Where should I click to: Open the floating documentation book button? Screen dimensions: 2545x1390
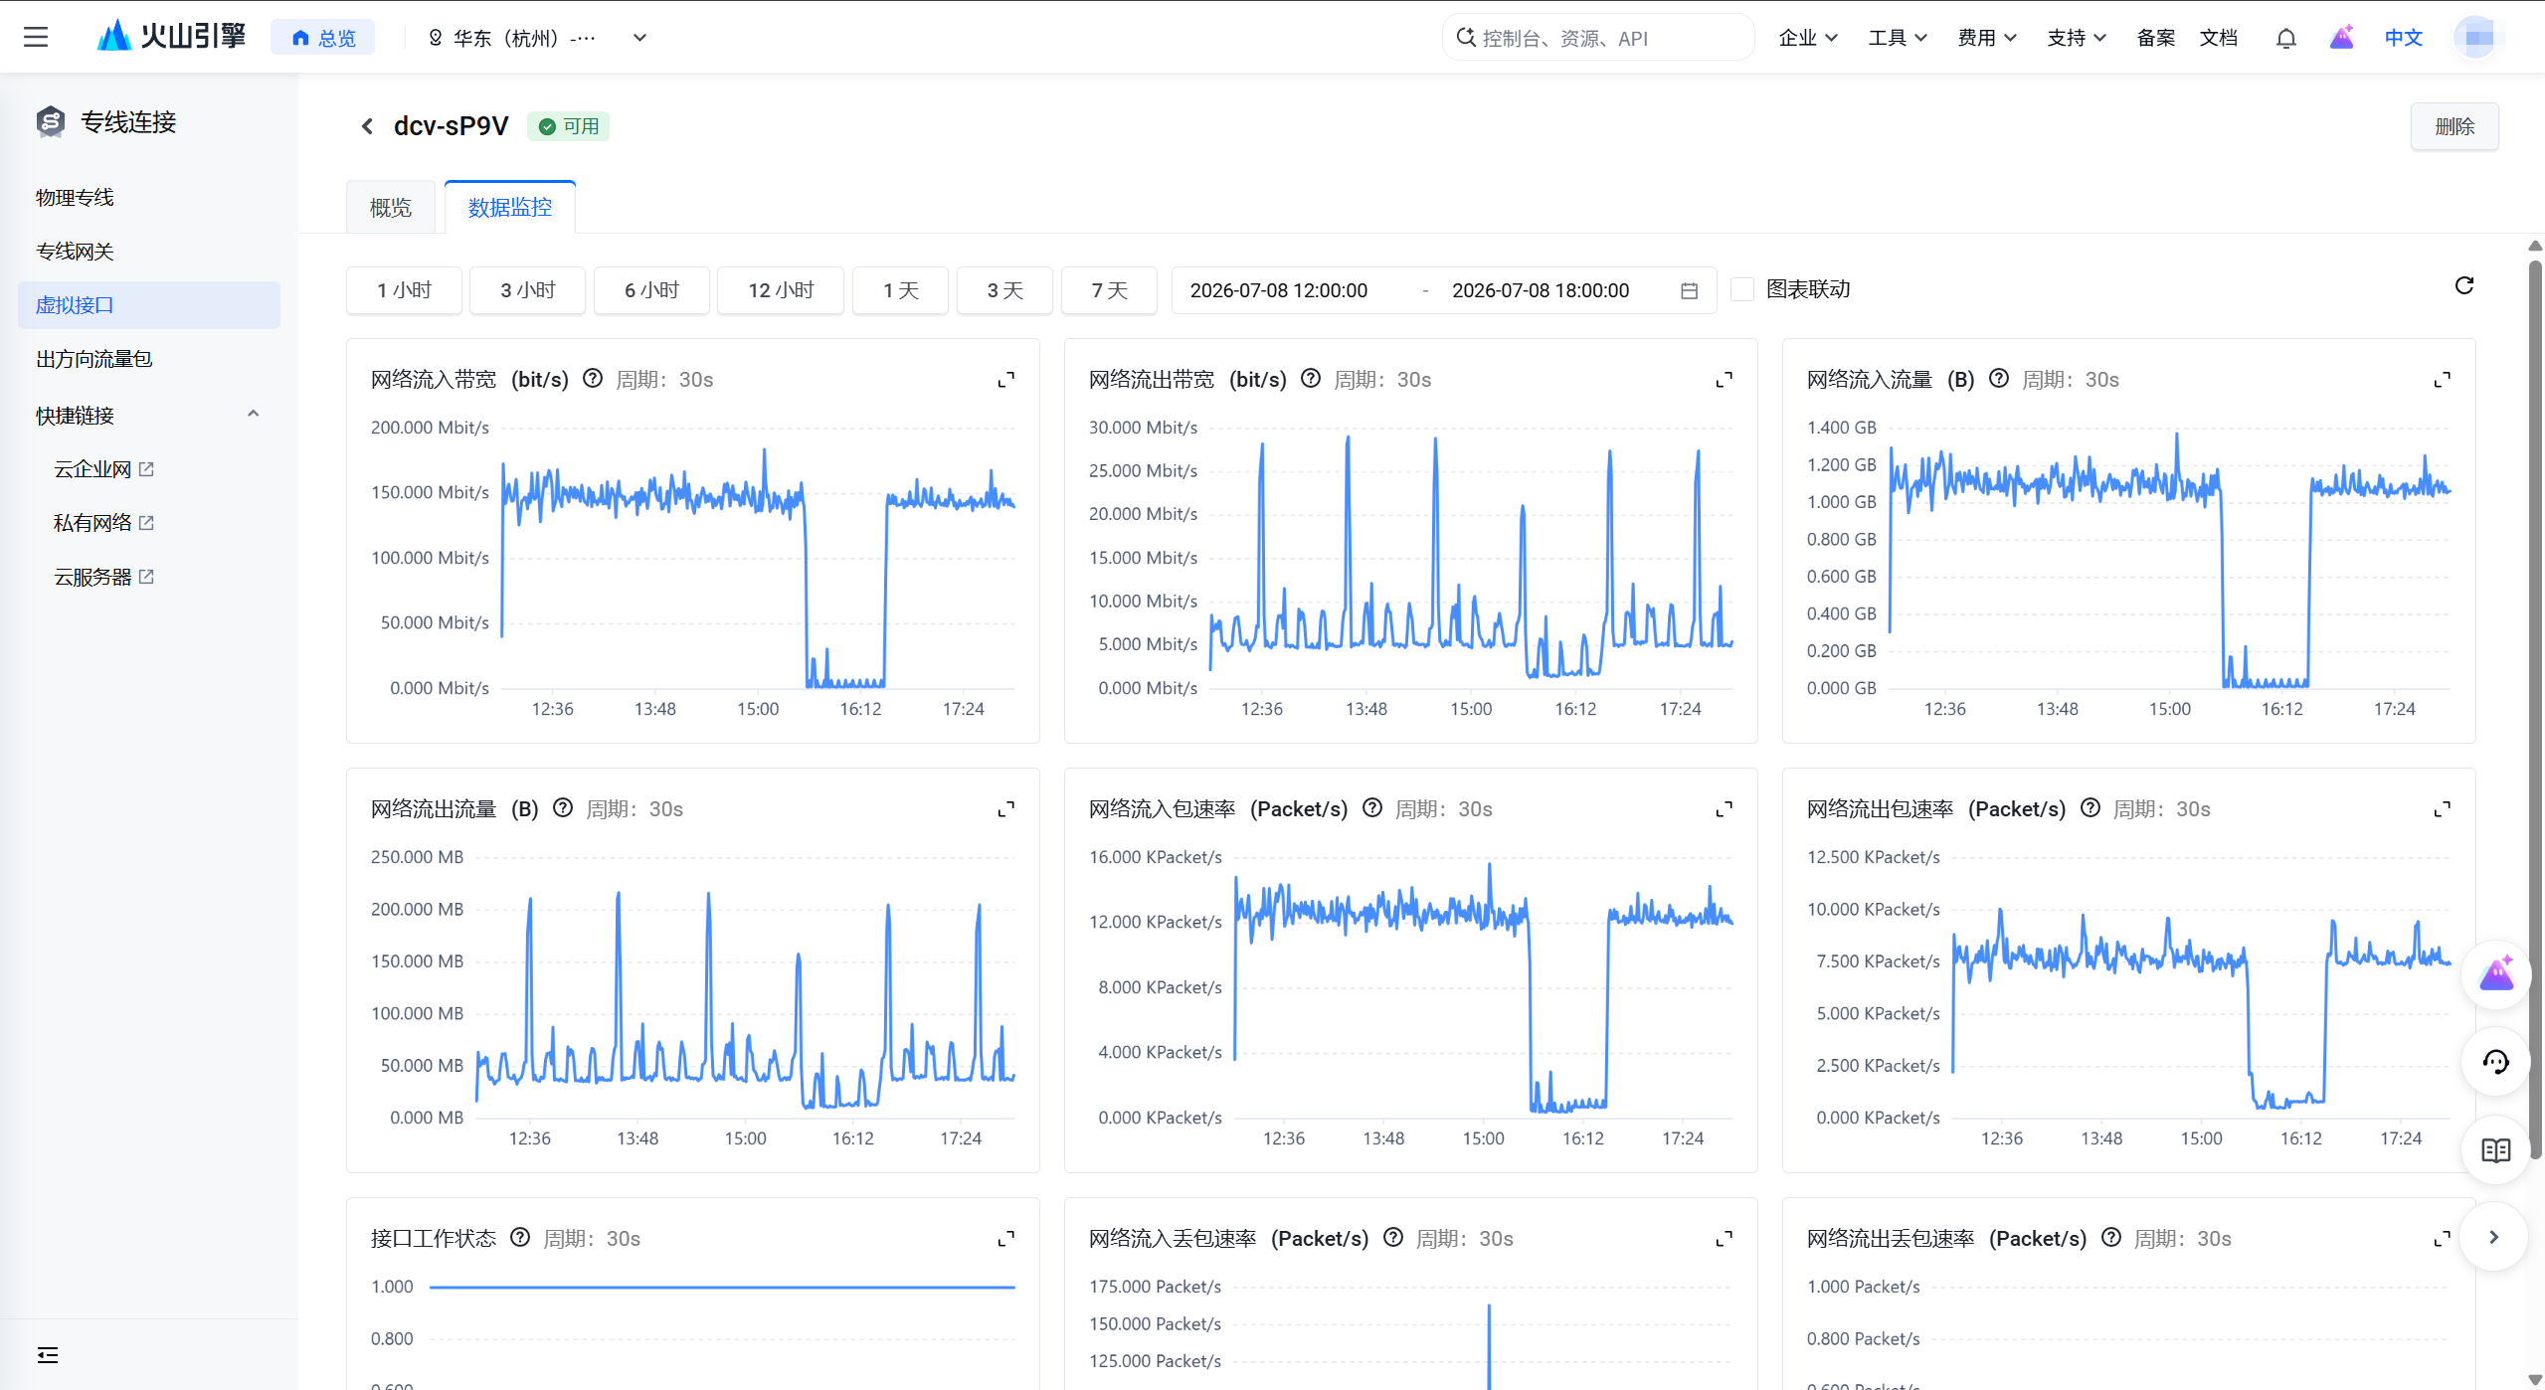click(2495, 1150)
